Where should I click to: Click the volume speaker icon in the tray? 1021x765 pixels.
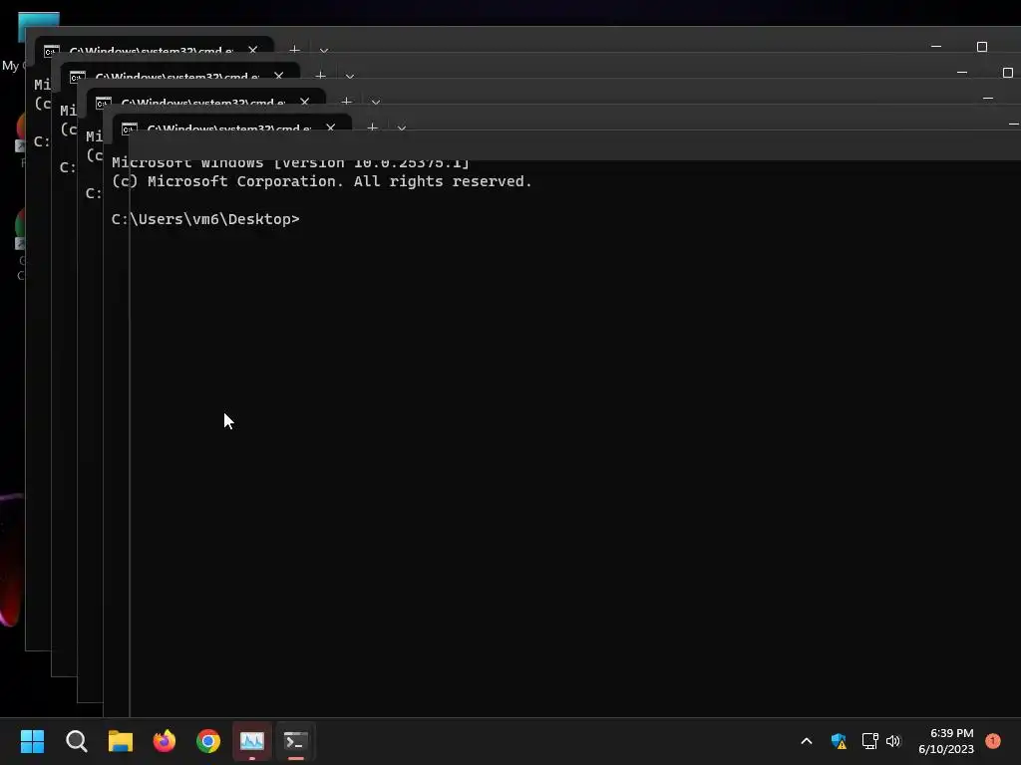893,741
